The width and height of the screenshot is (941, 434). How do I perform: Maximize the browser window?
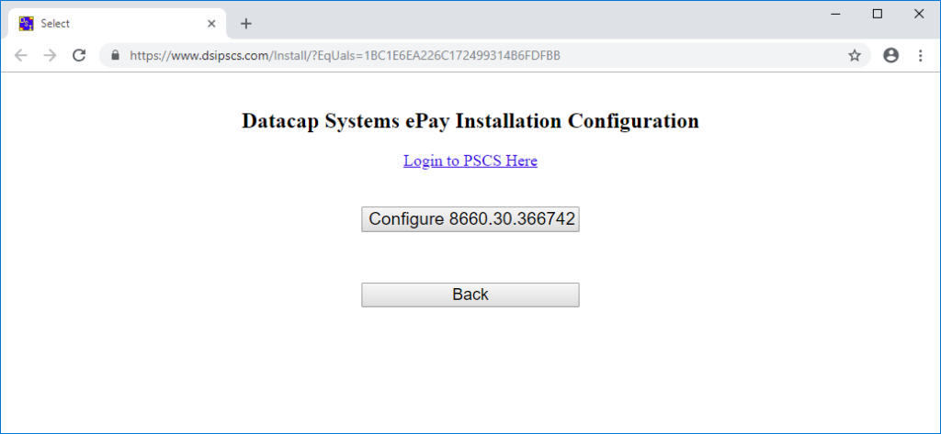(878, 14)
